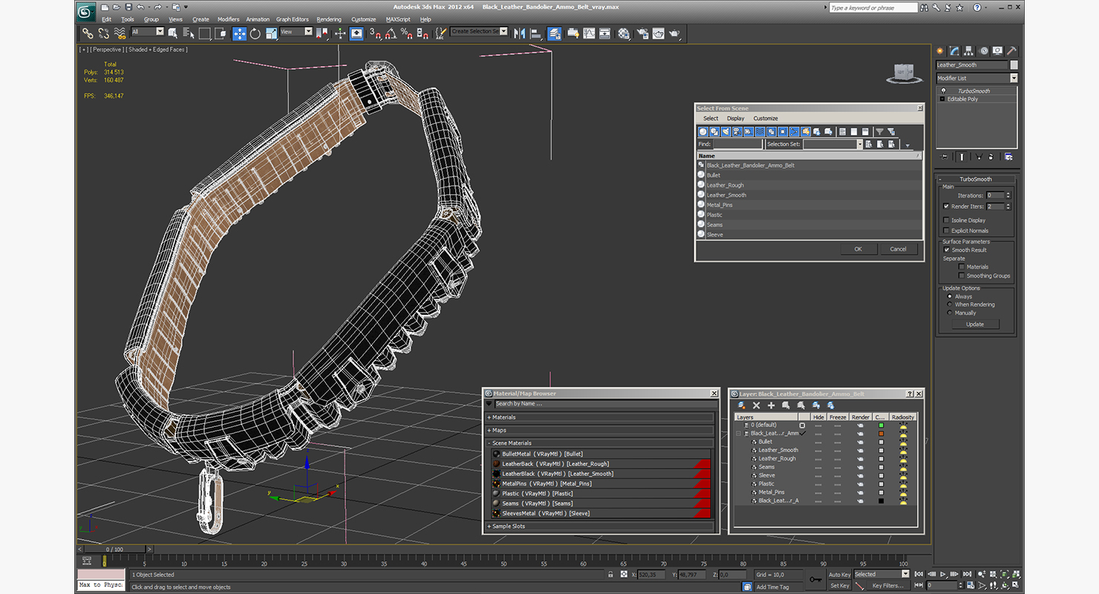Click the Render Production teapot icon

674,33
